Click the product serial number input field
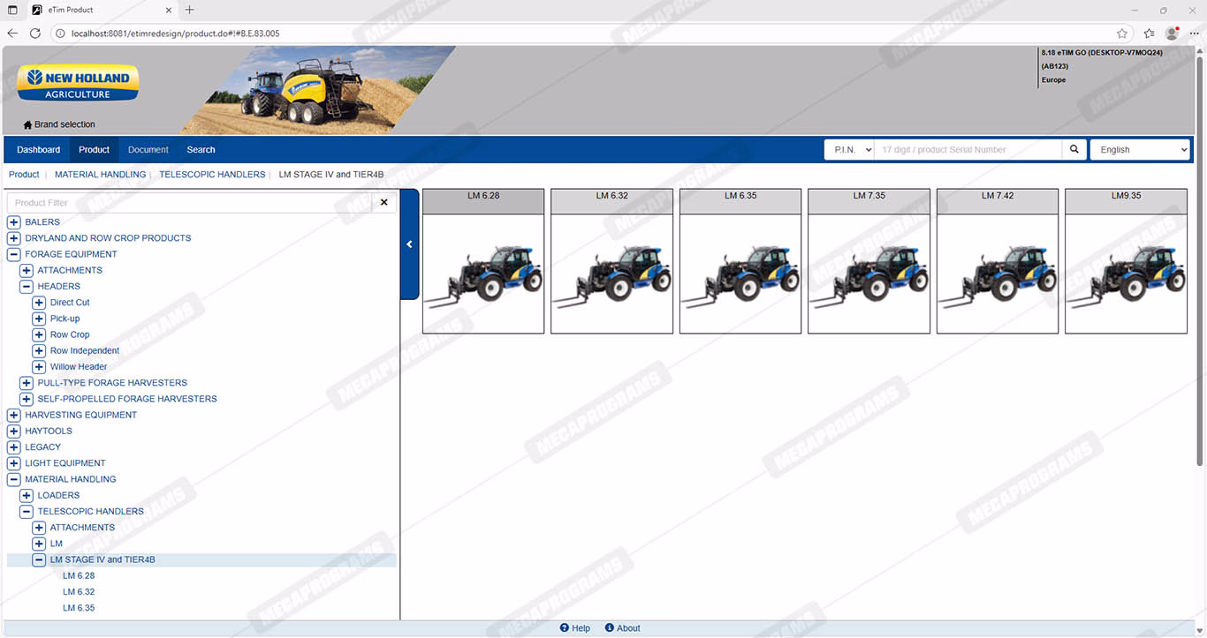The height and width of the screenshot is (638, 1207). point(968,150)
